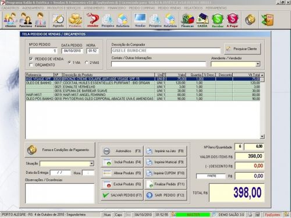Click Finalizar Pedido (F11) button
Viewport: 291px width, 218px height.
(165, 184)
